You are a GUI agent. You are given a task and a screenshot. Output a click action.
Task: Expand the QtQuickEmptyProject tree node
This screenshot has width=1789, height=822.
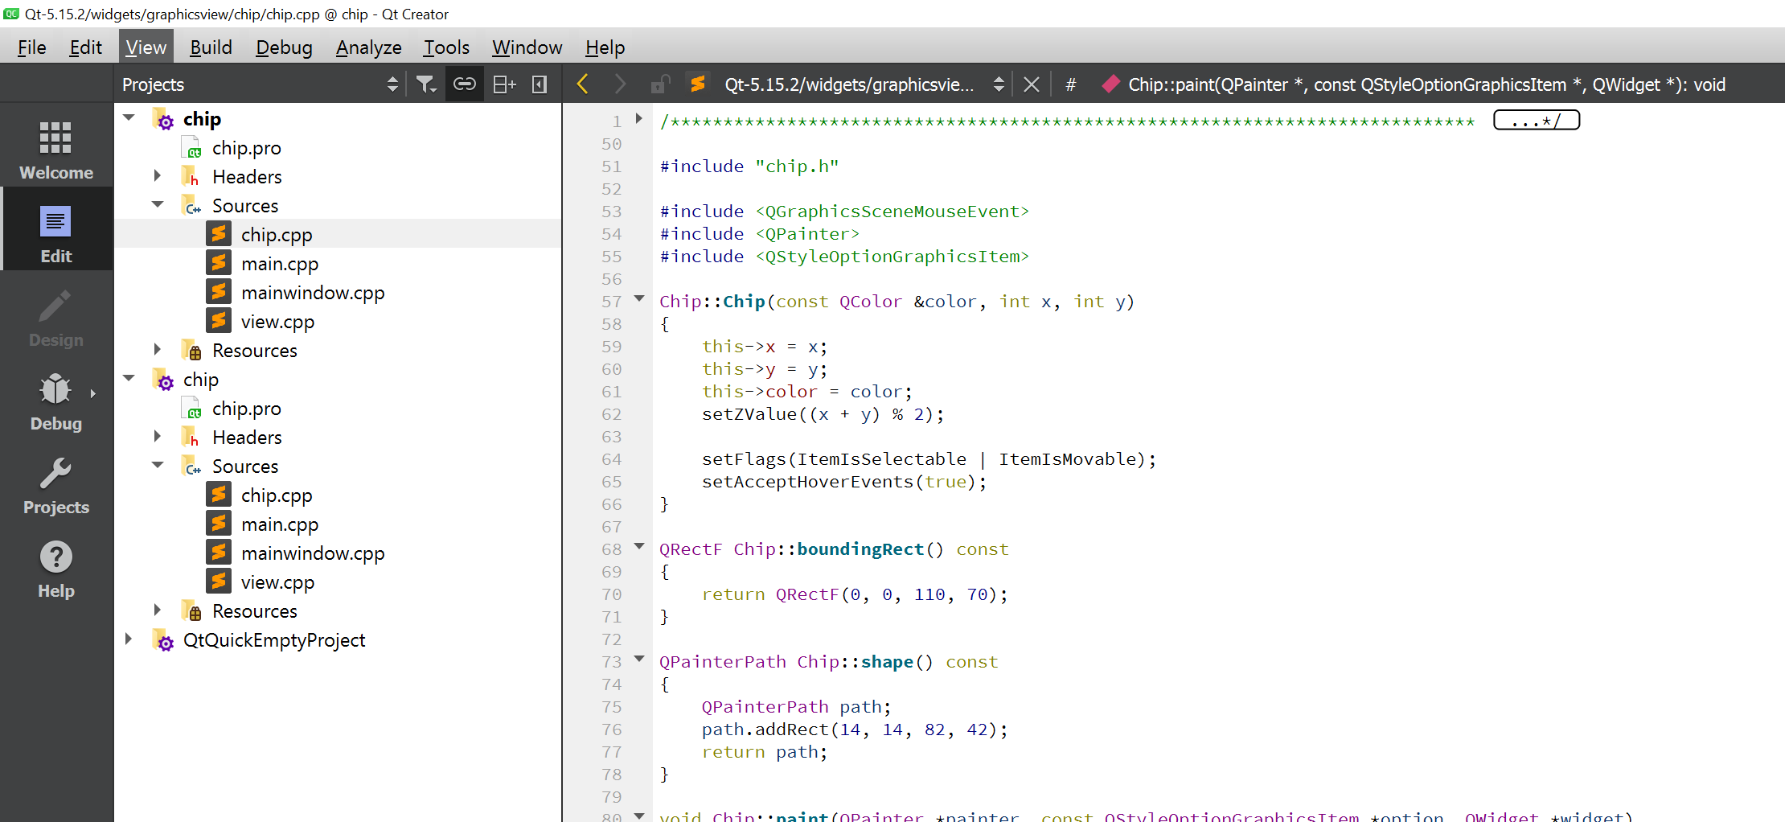coord(129,639)
